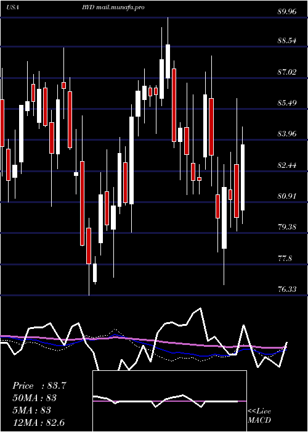Click the 50MA : 83 readout
Screen dimensions: 308x432
click(x=34, y=398)
